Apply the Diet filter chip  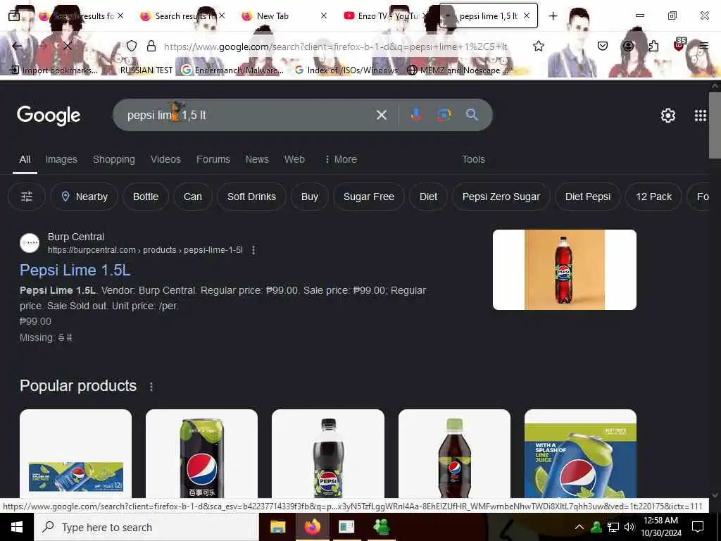428,197
